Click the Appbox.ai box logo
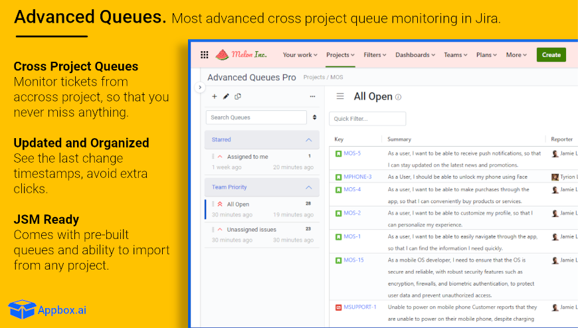578x328 pixels. (22, 309)
